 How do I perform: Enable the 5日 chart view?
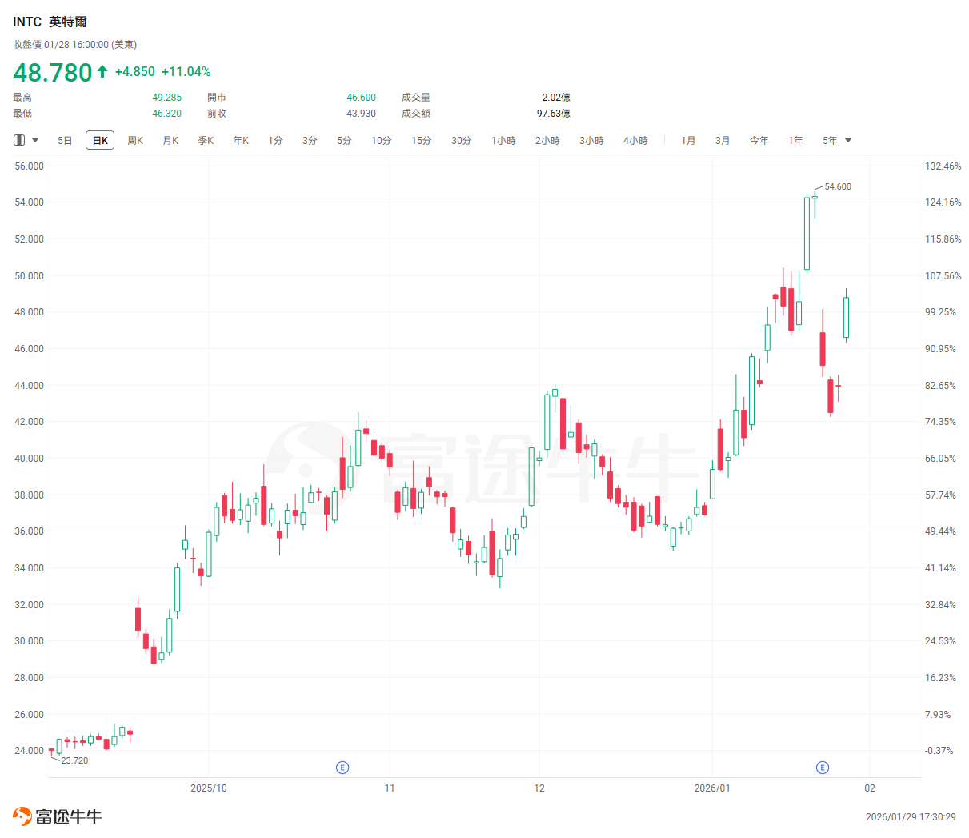pyautogui.click(x=64, y=140)
